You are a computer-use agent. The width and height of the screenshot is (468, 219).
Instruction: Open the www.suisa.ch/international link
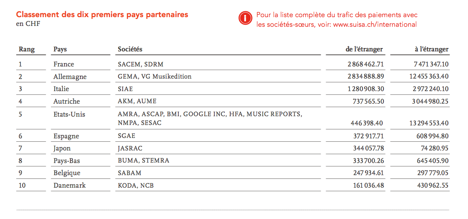pyautogui.click(x=375, y=24)
